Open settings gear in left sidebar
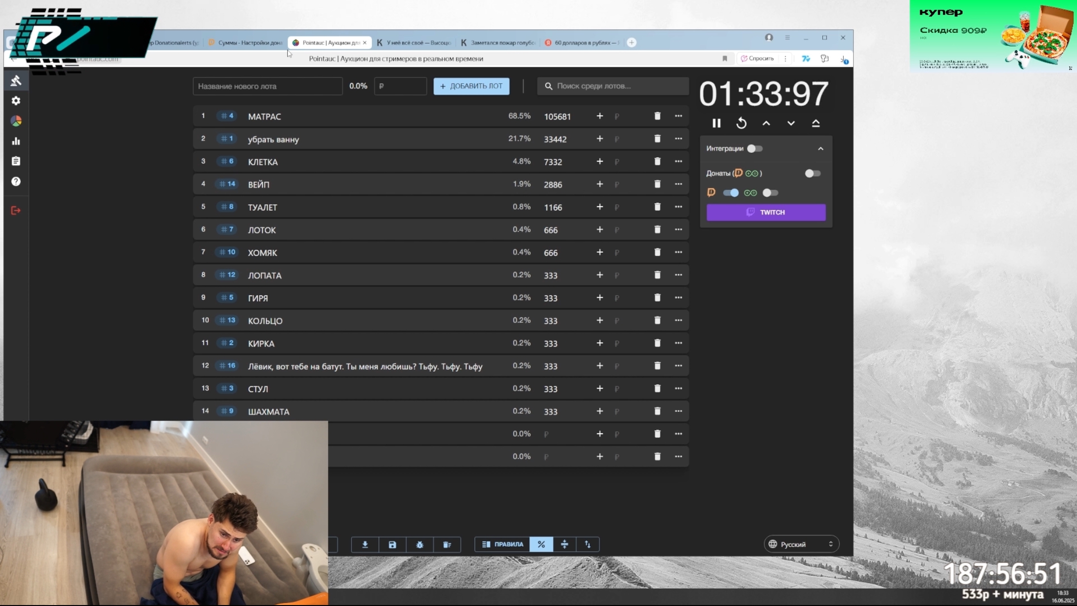Viewport: 1077px width, 606px height. [x=16, y=101]
